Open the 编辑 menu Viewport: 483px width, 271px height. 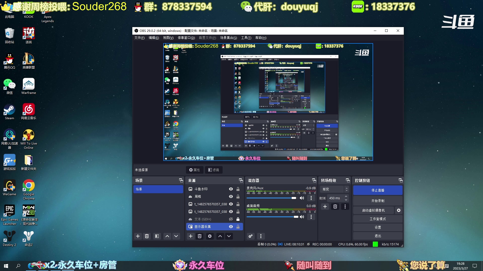click(x=154, y=38)
